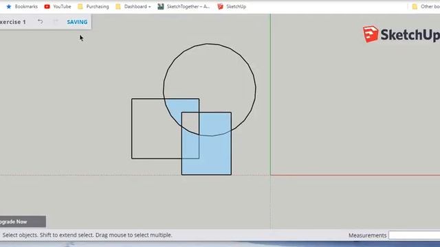Open the SketchUp bookmark
The image size is (440, 247).
point(232,6)
